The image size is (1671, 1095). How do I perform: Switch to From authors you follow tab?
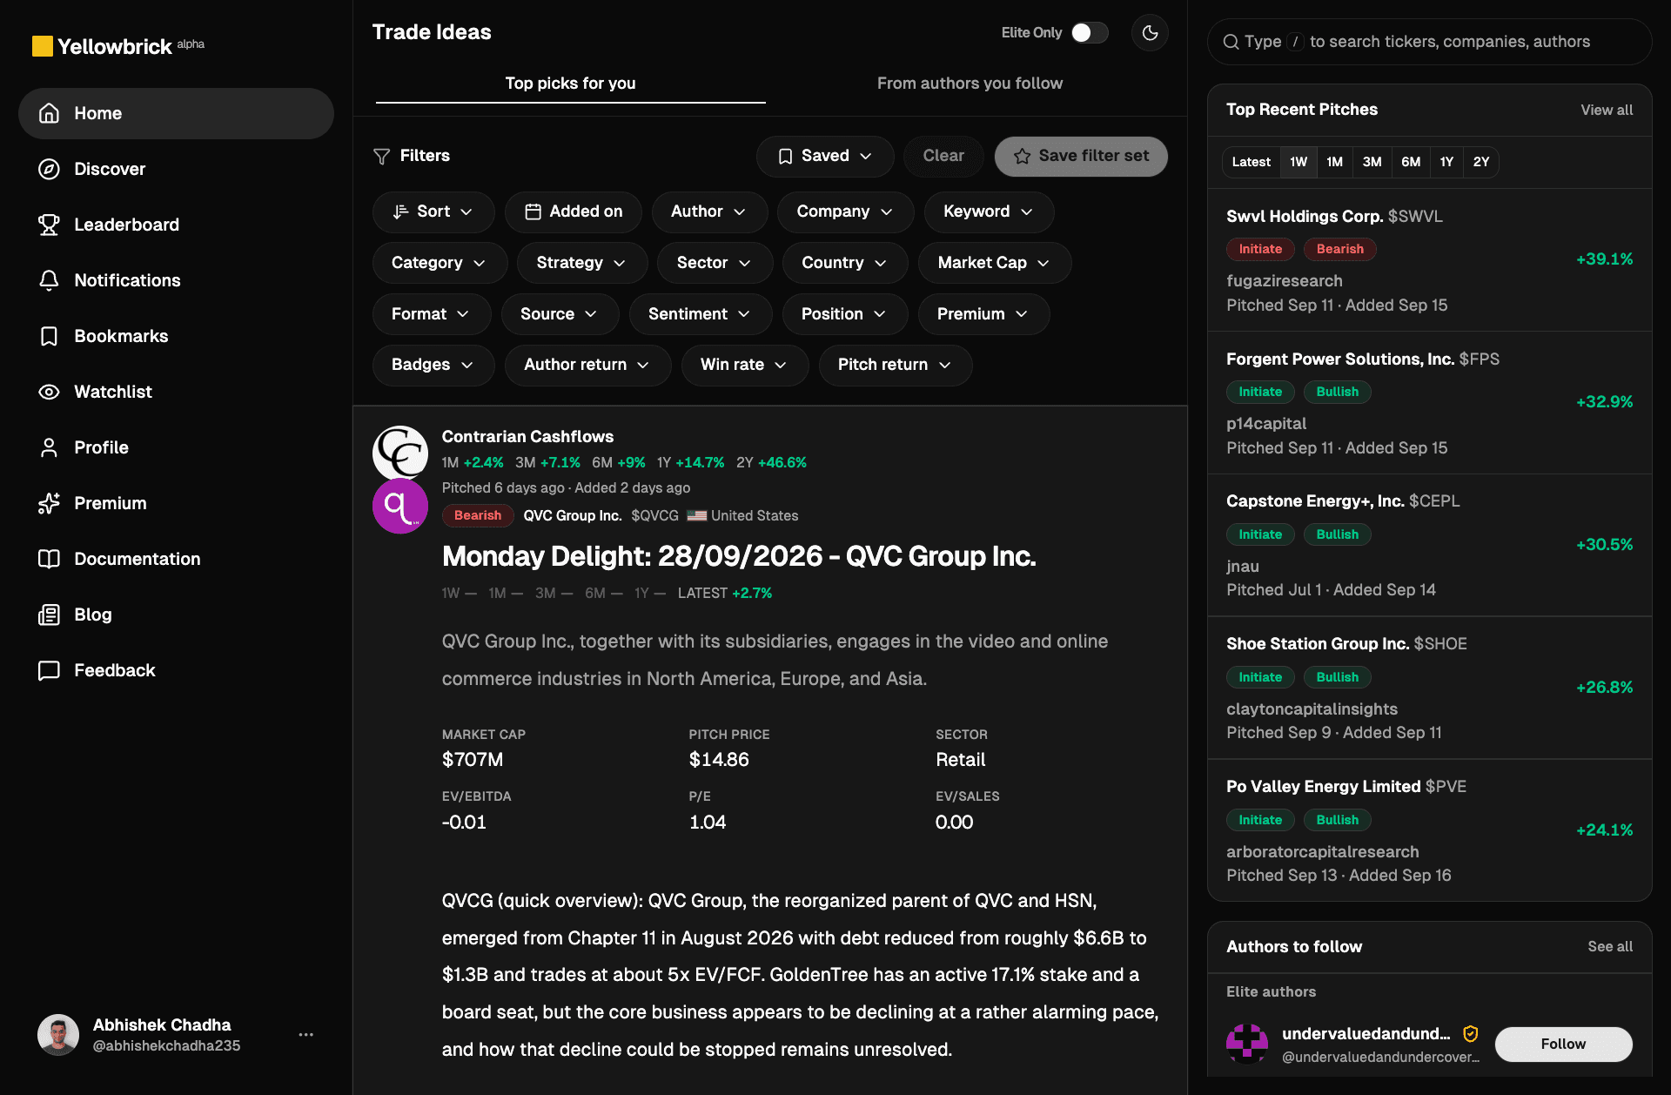pos(970,84)
